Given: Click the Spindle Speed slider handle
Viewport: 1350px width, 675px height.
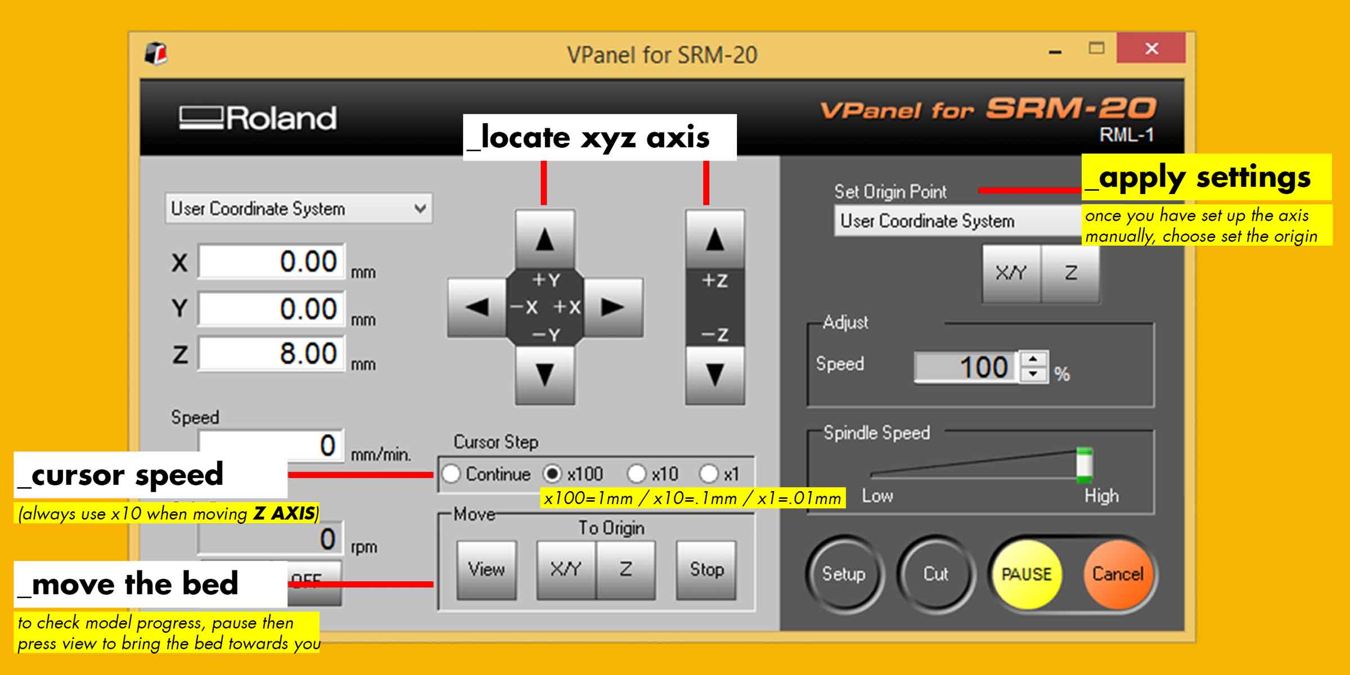Looking at the screenshot, I should (1084, 465).
